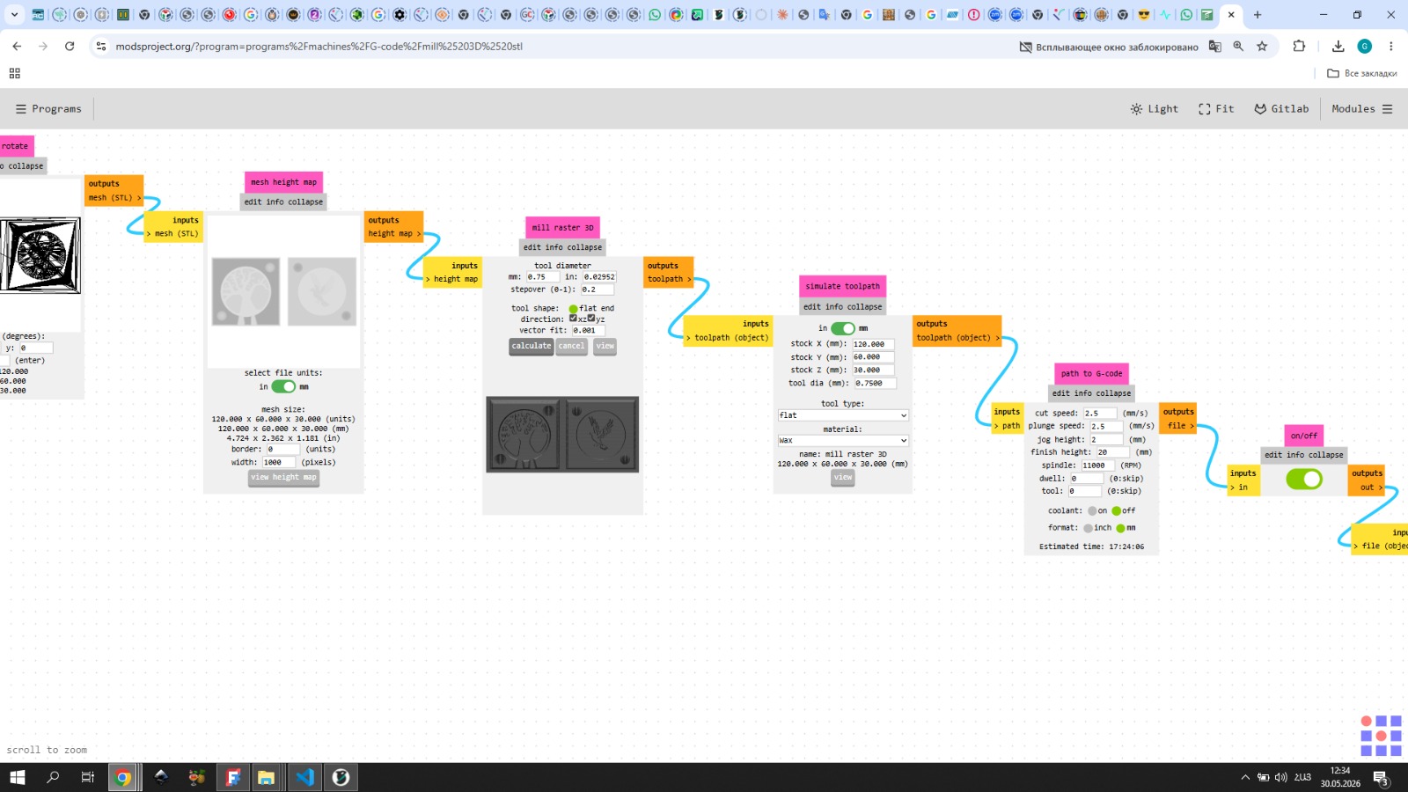This screenshot has height=792, width=1408.
Task: Open the Programs hamburger menu
Action: (x=48, y=109)
